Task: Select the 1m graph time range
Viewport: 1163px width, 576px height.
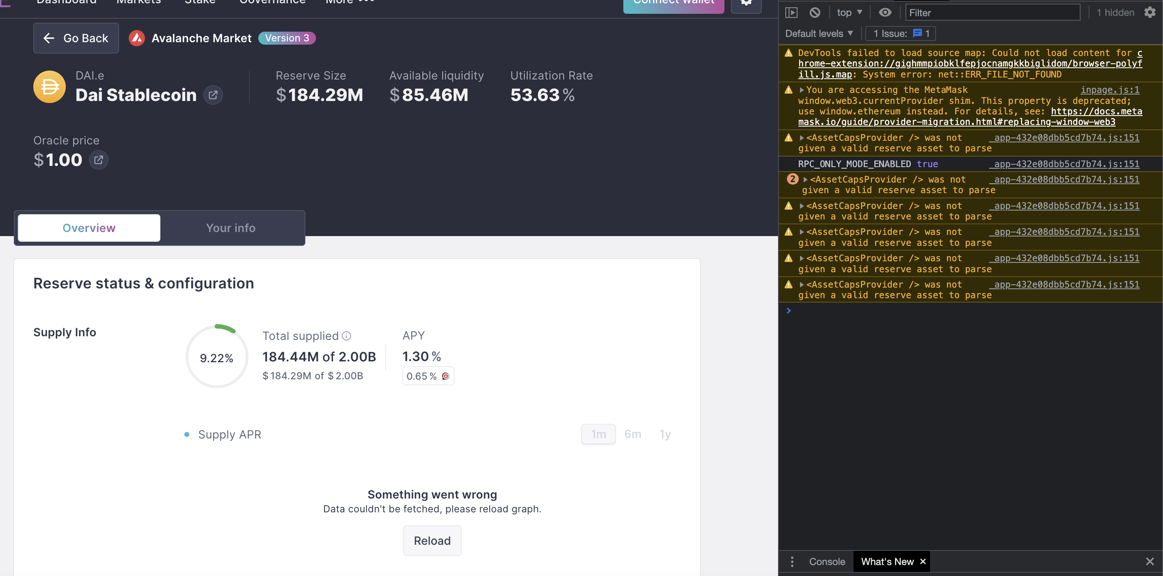Action: click(598, 434)
